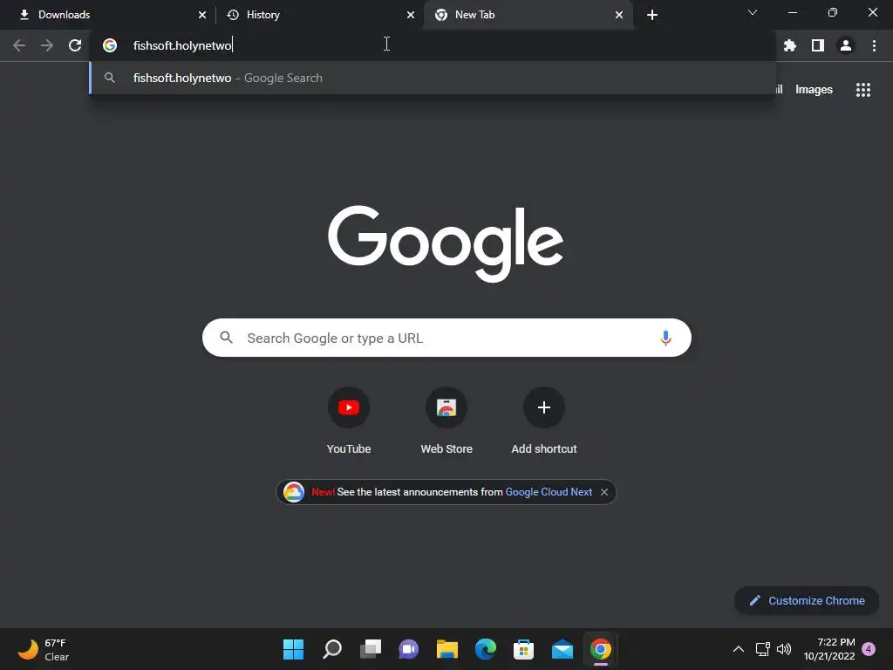Launch Microsoft Edge from taskbar
This screenshot has width=893, height=670.
coord(485,649)
